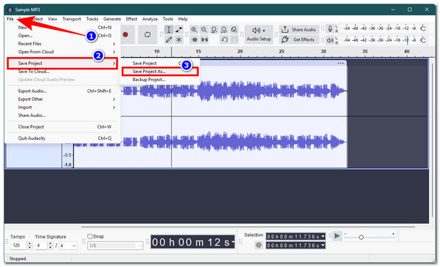Click the recording level meter scale
This screenshot has height=267, width=440.
coord(380,29)
